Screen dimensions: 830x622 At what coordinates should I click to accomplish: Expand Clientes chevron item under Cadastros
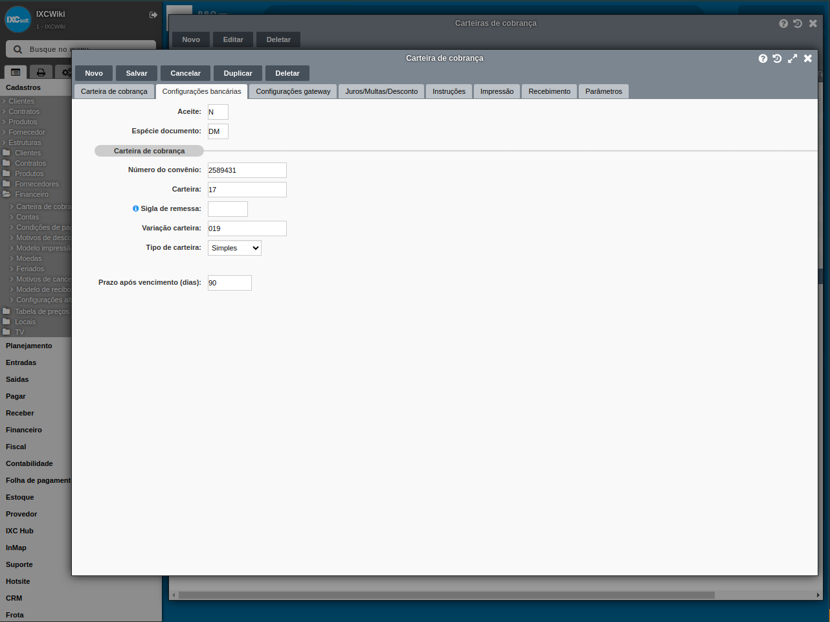(x=18, y=101)
